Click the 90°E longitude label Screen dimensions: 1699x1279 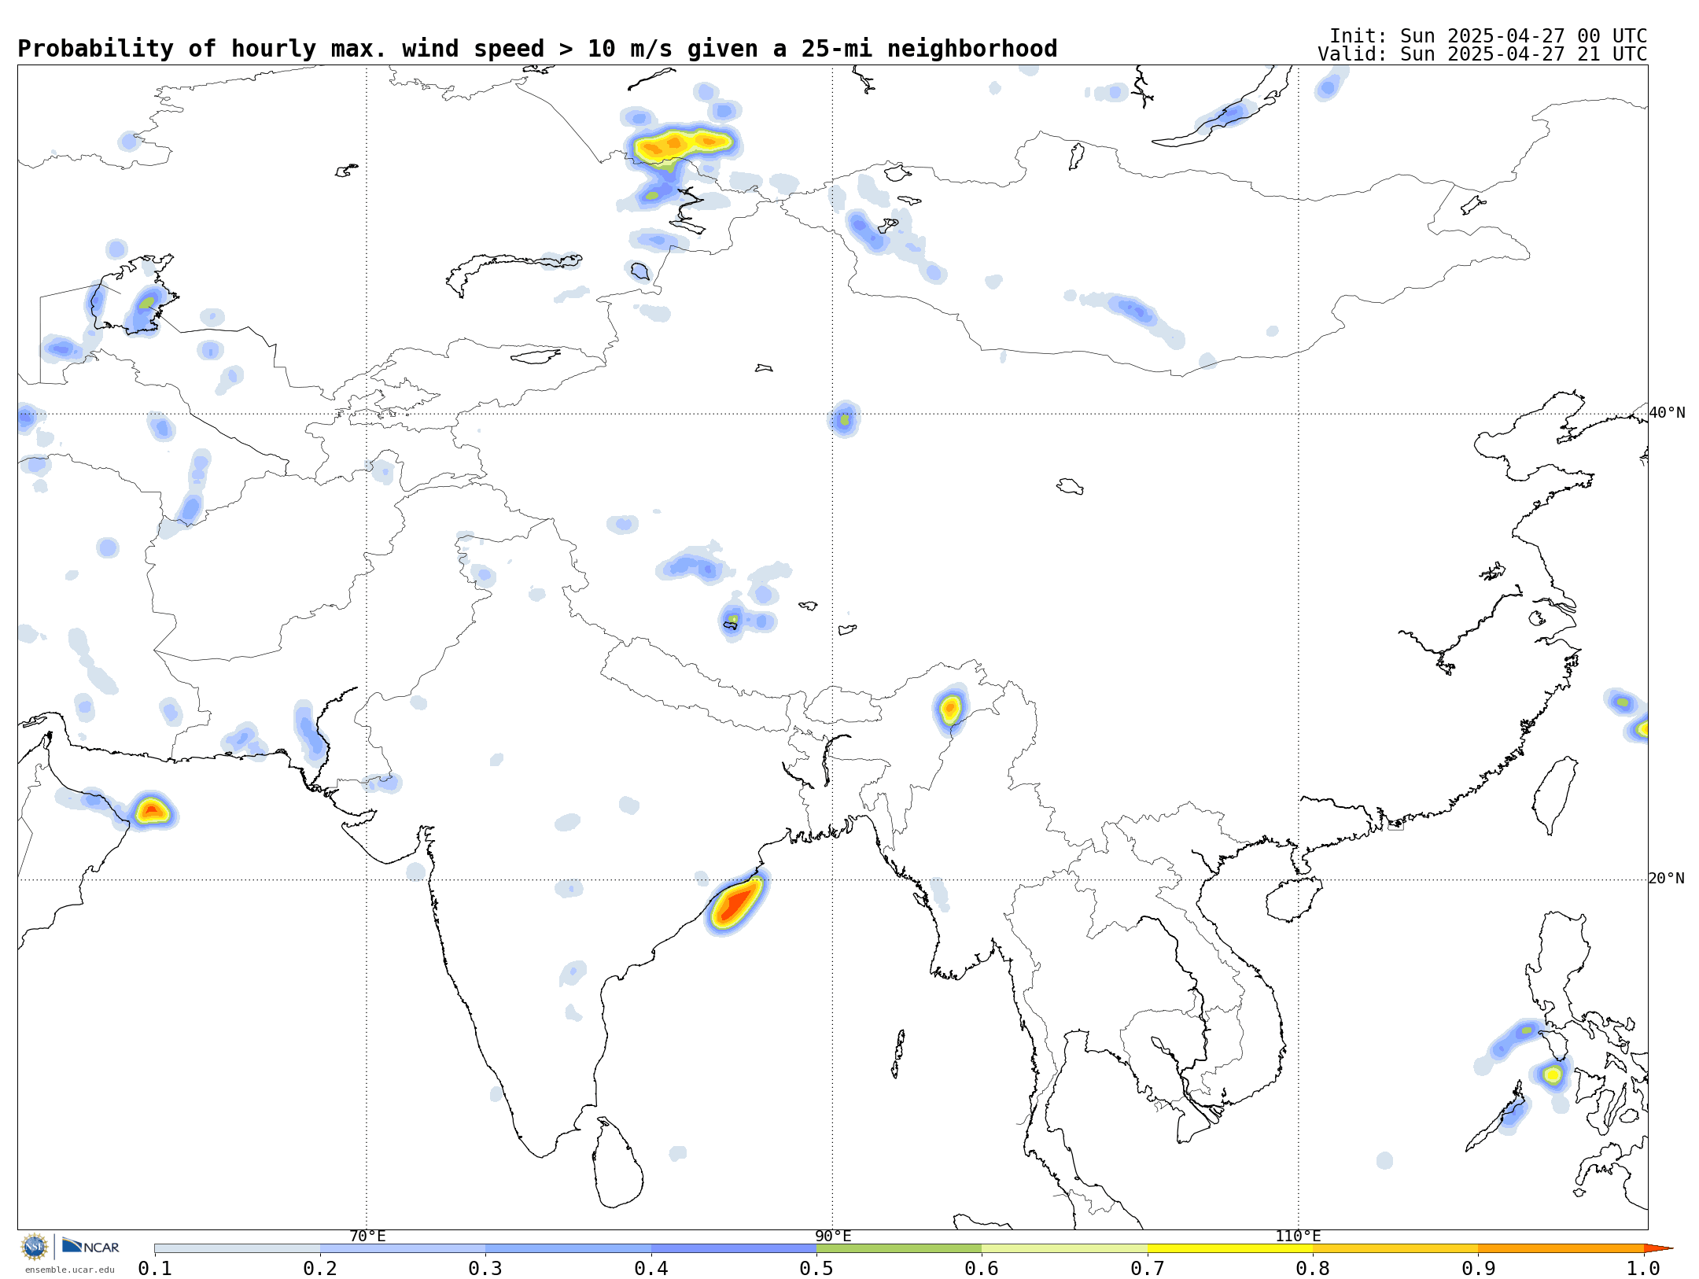coord(833,1236)
